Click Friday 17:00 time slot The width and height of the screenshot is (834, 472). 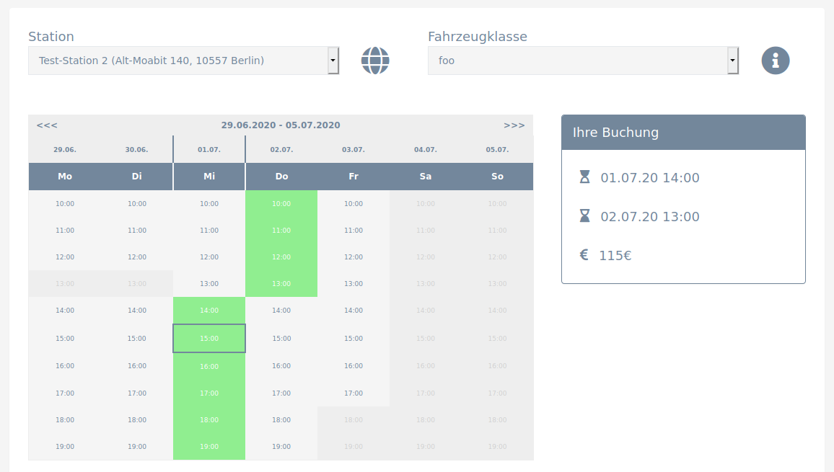click(354, 393)
